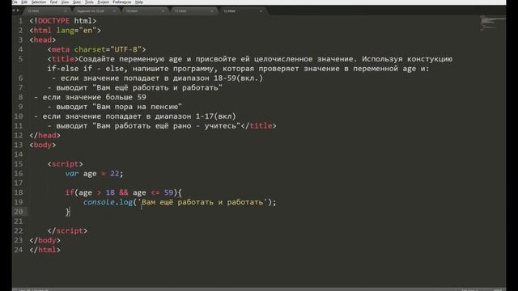
Task: Click the closing title tag on line 11
Action: pyautogui.click(x=259, y=126)
